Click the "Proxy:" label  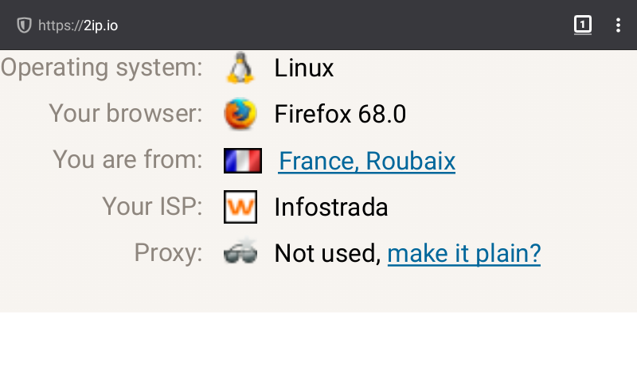pos(168,253)
